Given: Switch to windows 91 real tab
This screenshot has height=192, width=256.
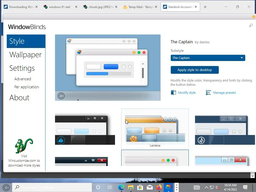Looking at the screenshot, I should 59,7.
